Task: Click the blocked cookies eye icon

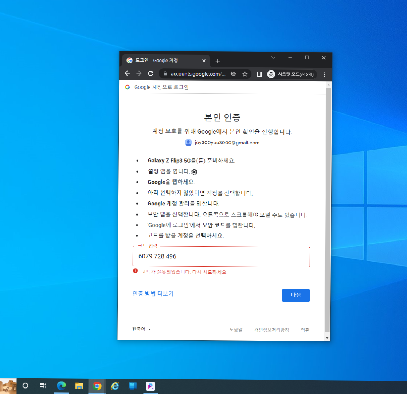Action: point(233,74)
